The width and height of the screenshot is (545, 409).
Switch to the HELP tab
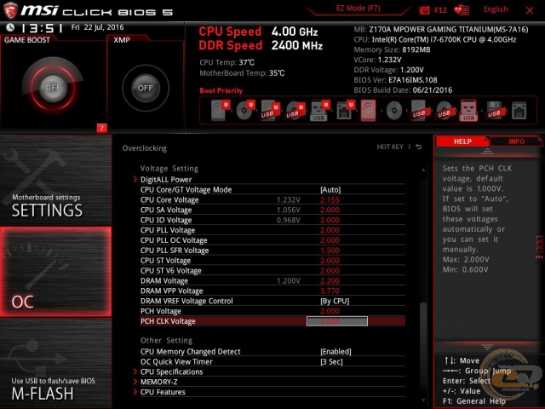coord(462,141)
